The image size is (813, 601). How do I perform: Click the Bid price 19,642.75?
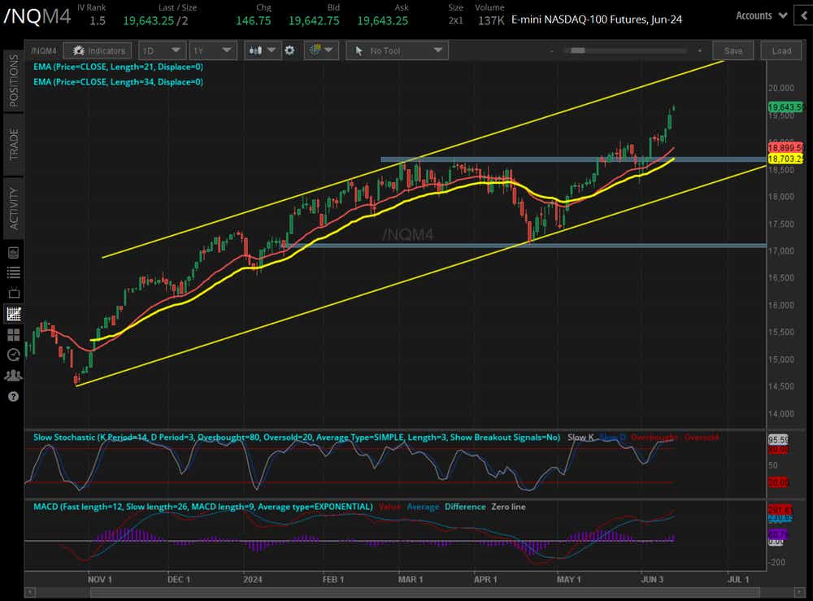coord(314,21)
